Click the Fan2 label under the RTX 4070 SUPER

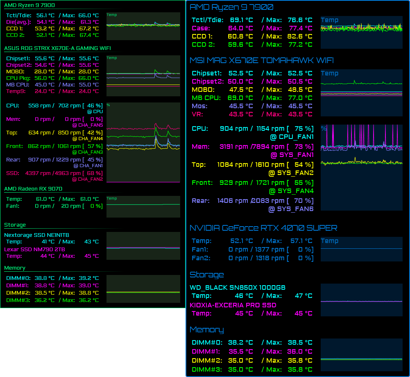[201, 258]
